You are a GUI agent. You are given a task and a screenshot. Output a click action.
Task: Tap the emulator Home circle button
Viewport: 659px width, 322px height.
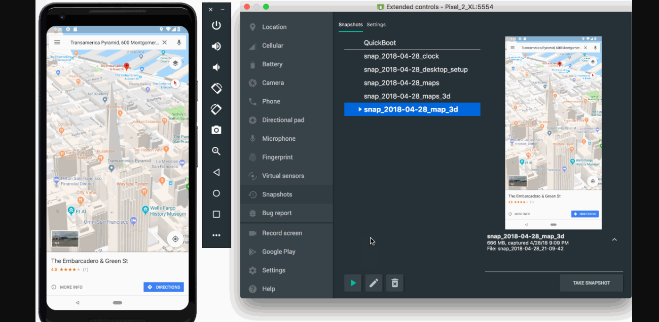[216, 193]
